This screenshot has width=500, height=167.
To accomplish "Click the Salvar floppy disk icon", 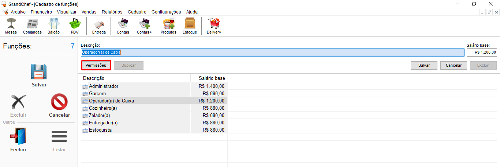I will pyautogui.click(x=39, y=72).
